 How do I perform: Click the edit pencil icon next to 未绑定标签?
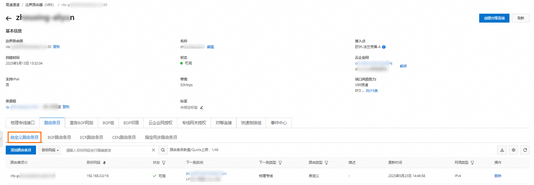click(202, 107)
